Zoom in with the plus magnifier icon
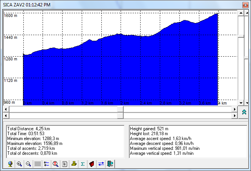Image resolution: width=251 pixels, height=171 pixels. click(x=19, y=164)
